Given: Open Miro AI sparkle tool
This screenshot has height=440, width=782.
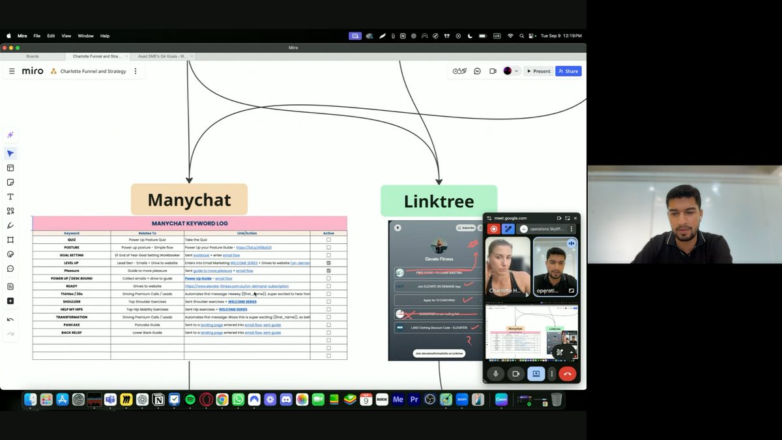Looking at the screenshot, I should coord(10,135).
